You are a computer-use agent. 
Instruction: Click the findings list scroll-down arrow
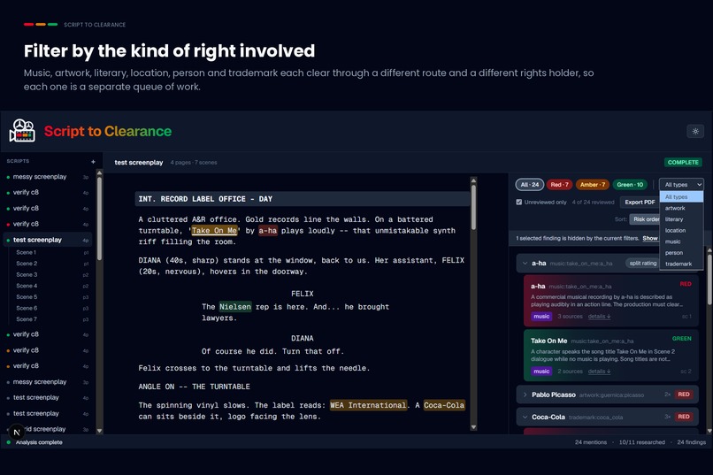tap(709, 430)
